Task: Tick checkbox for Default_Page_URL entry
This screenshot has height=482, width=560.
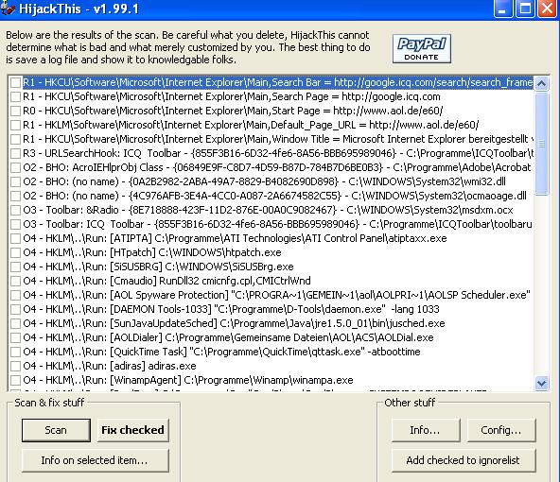Action: coord(15,126)
